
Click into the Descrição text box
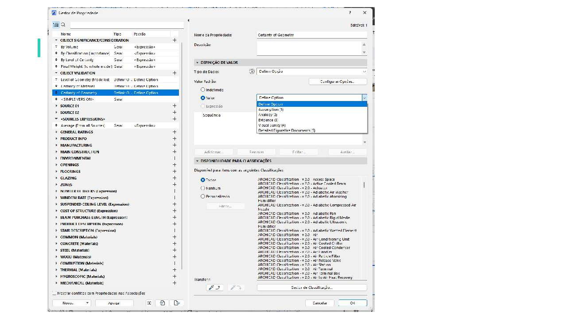tap(309, 48)
